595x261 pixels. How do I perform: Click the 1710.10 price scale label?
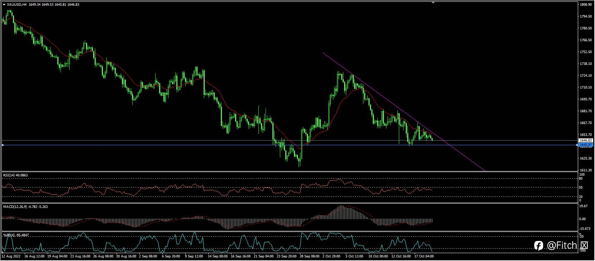pos(585,87)
